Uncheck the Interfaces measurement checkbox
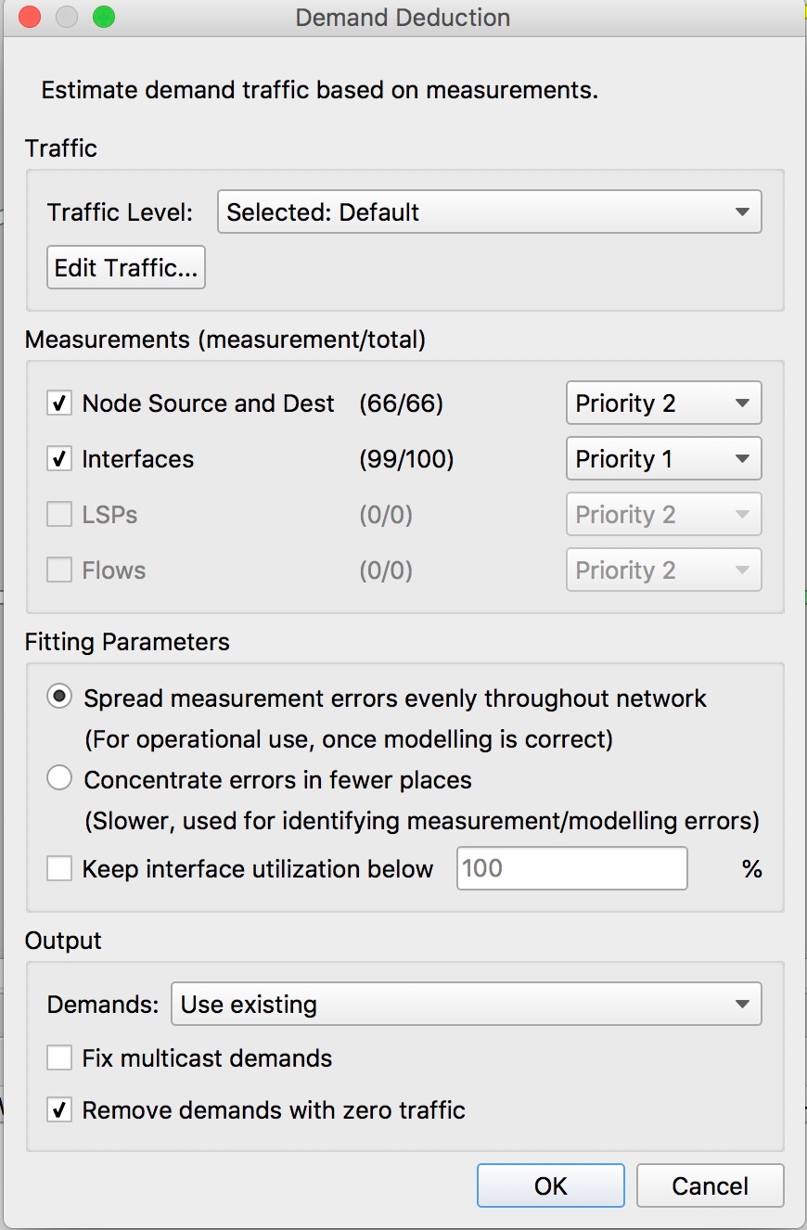This screenshot has height=1230, width=807. (x=59, y=459)
